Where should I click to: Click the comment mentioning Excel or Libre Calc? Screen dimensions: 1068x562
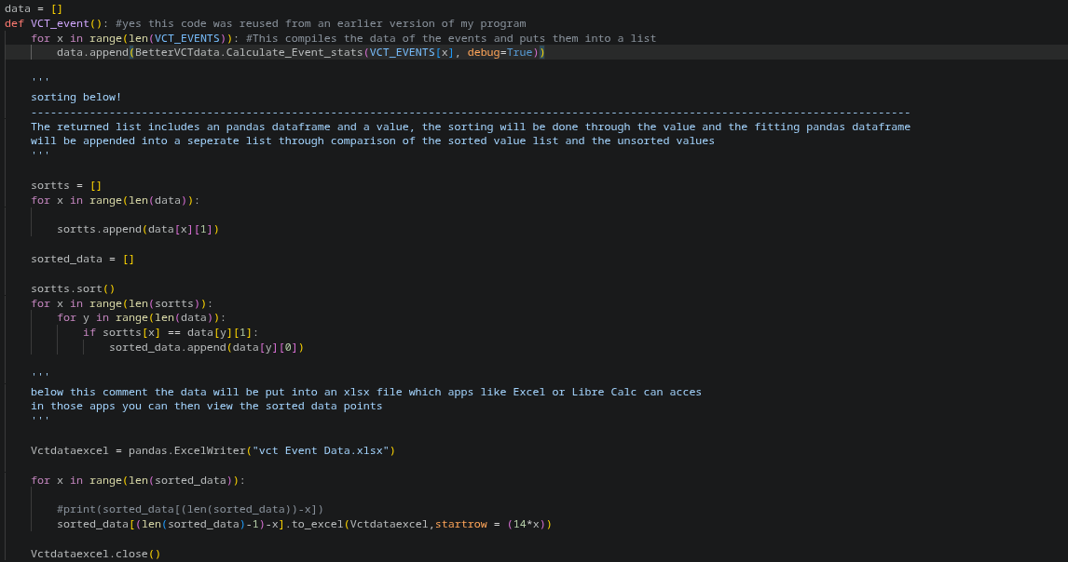pos(365,392)
